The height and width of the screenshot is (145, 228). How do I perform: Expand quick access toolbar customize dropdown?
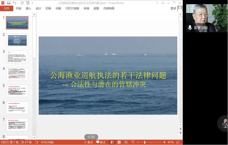point(32,3)
